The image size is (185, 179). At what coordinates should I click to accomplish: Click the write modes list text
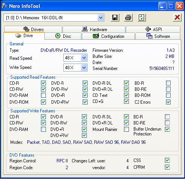tap(86, 142)
